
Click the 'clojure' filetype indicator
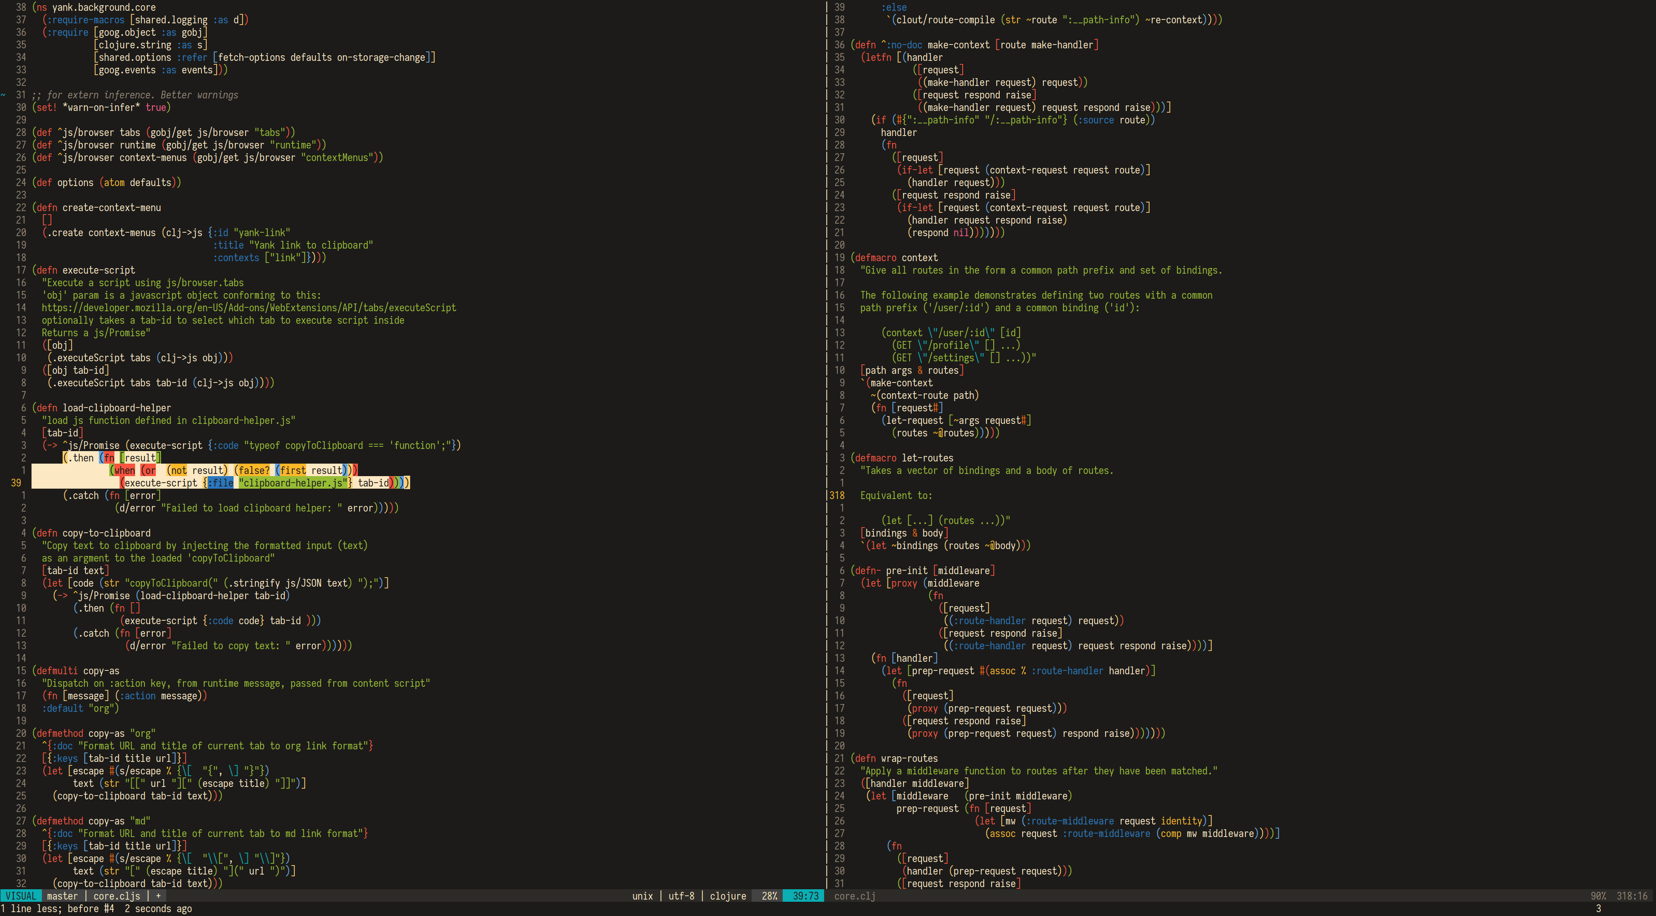pos(728,896)
